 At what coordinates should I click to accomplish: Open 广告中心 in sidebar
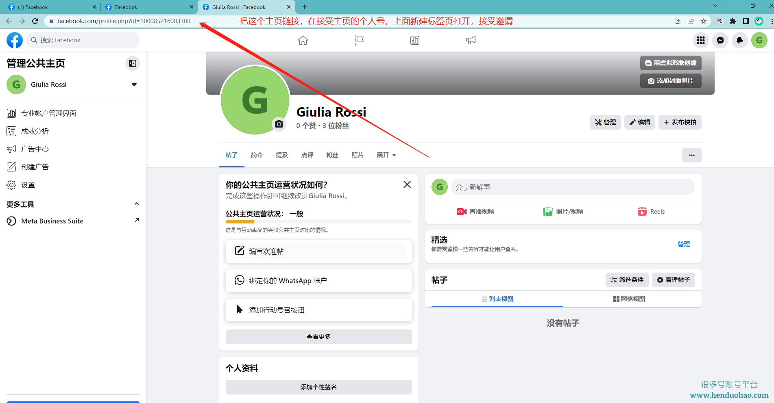[73, 149]
